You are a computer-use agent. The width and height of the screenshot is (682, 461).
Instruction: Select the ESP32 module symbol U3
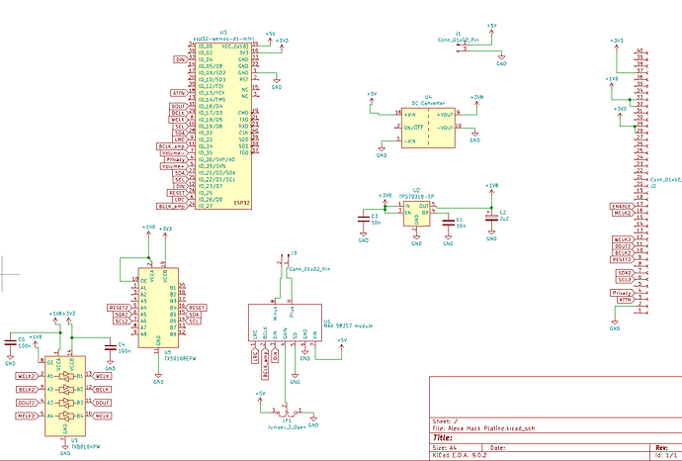[x=223, y=126]
